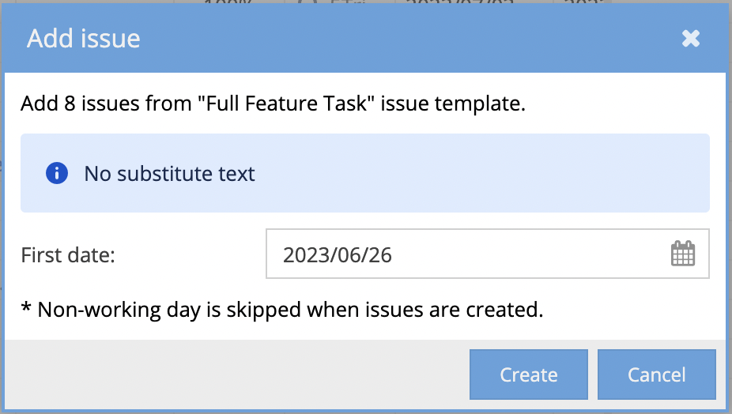Click the word "Cancel" in footer

point(656,375)
